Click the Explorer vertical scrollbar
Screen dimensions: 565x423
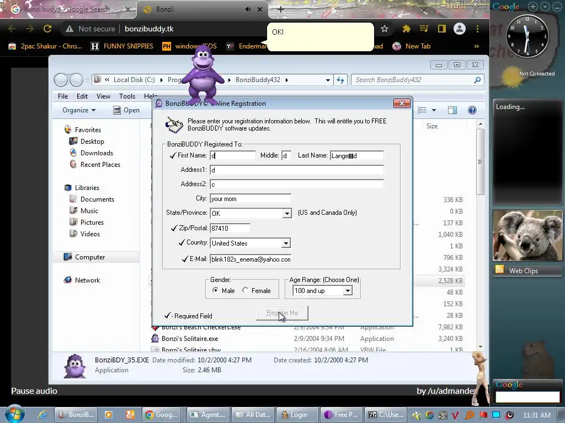481,162
